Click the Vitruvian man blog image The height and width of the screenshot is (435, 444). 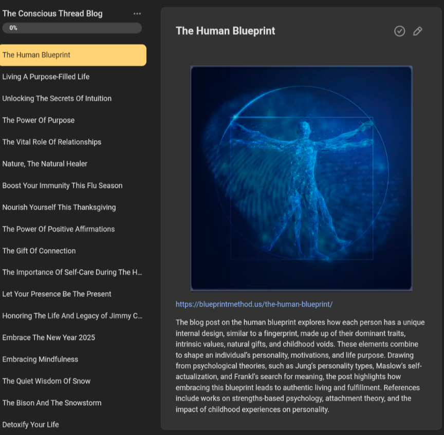point(301,178)
